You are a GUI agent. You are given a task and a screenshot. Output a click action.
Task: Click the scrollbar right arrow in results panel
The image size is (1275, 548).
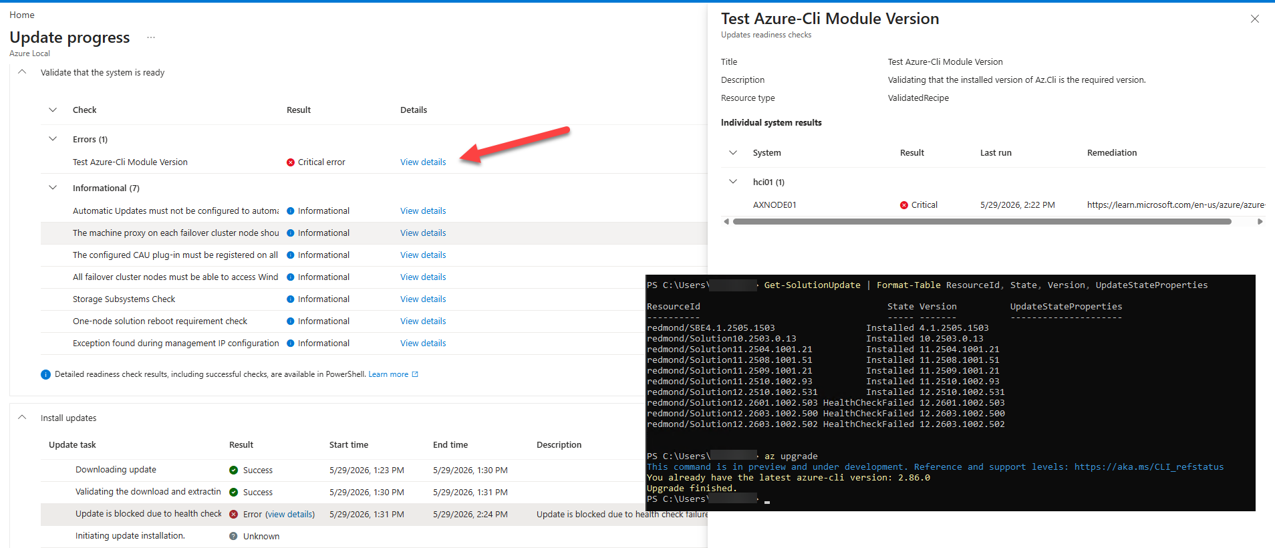pyautogui.click(x=1260, y=221)
